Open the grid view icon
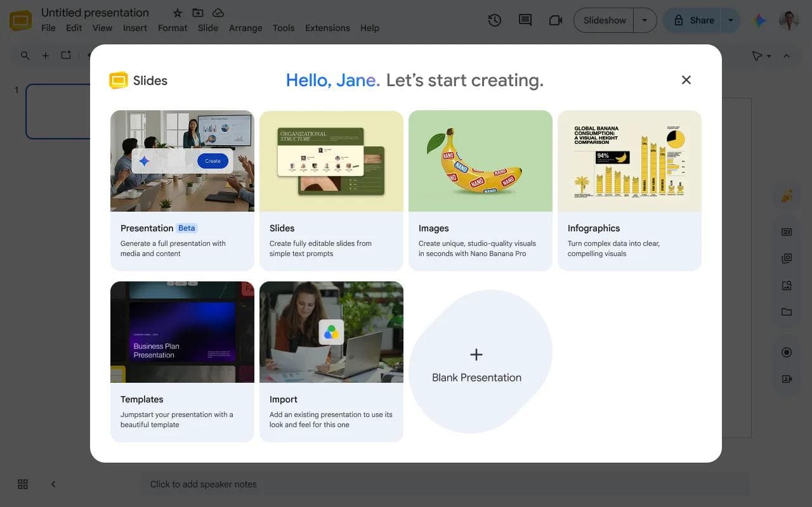 [23, 484]
